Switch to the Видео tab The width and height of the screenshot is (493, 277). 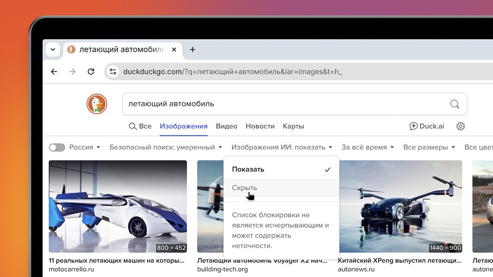coord(226,126)
